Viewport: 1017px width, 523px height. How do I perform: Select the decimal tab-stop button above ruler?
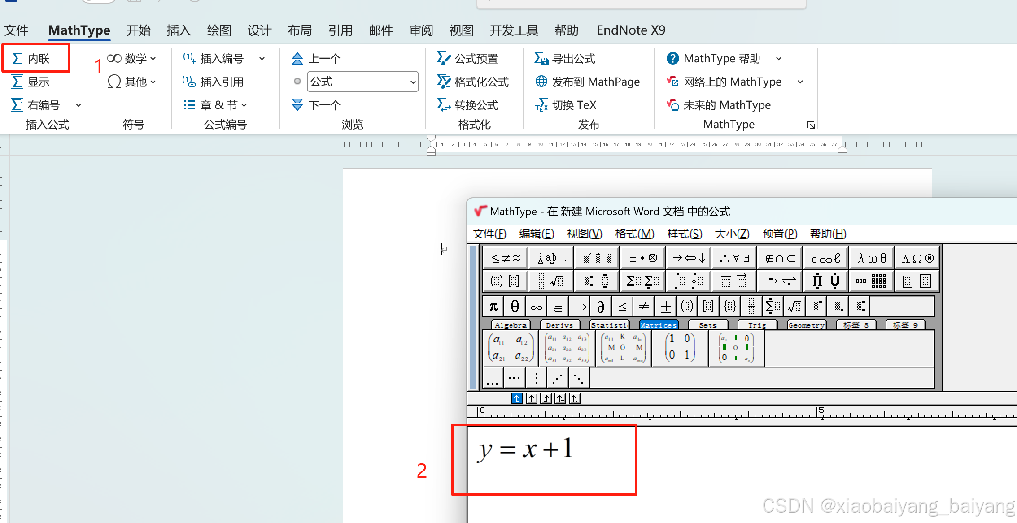pyautogui.click(x=575, y=398)
